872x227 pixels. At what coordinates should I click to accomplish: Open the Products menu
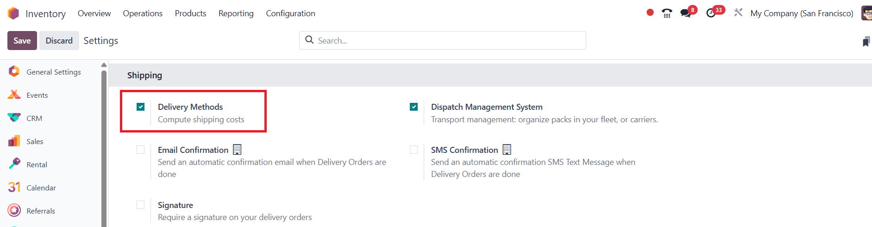[190, 13]
